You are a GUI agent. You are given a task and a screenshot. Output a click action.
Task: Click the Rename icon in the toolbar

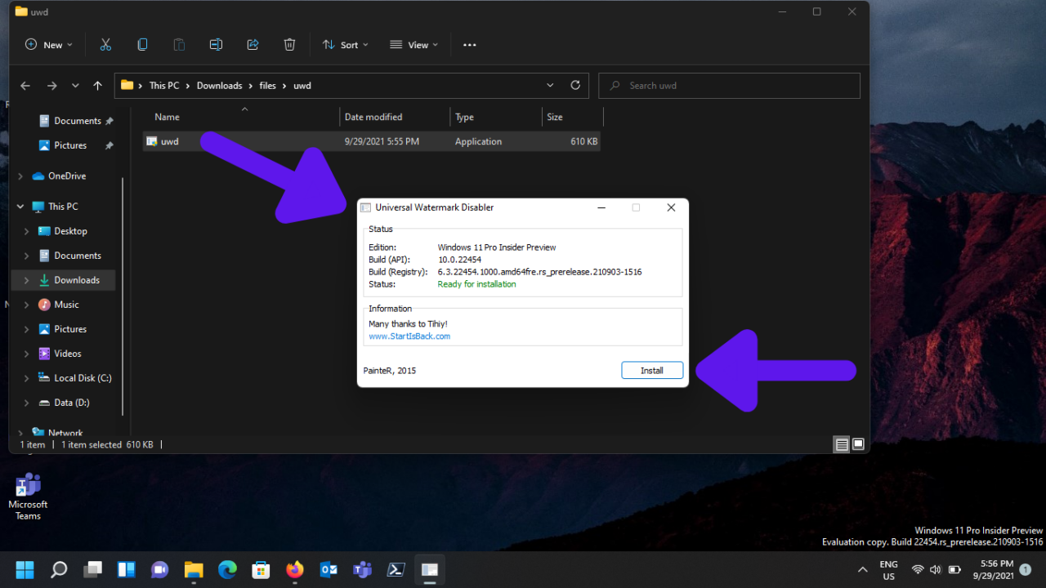pyautogui.click(x=216, y=44)
